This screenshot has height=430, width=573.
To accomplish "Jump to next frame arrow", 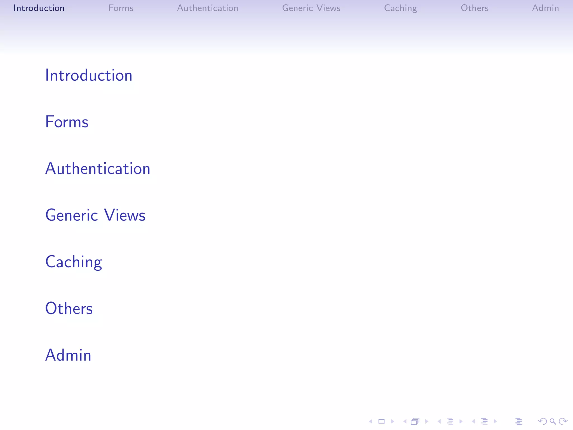I will click(427, 421).
